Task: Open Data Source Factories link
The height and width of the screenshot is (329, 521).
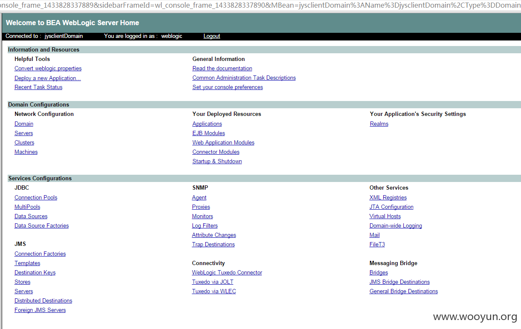Action: click(41, 226)
